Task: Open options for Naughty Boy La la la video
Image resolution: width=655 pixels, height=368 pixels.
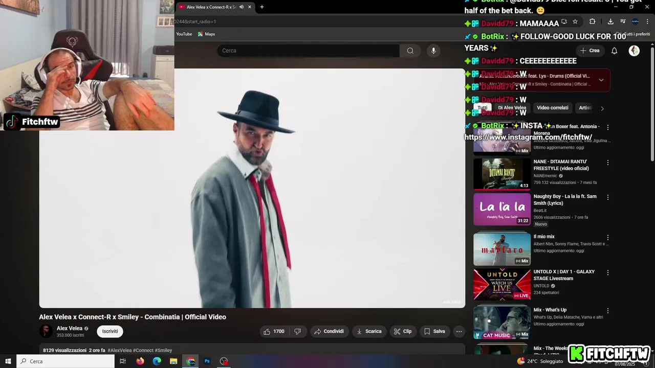Action: coord(608,197)
